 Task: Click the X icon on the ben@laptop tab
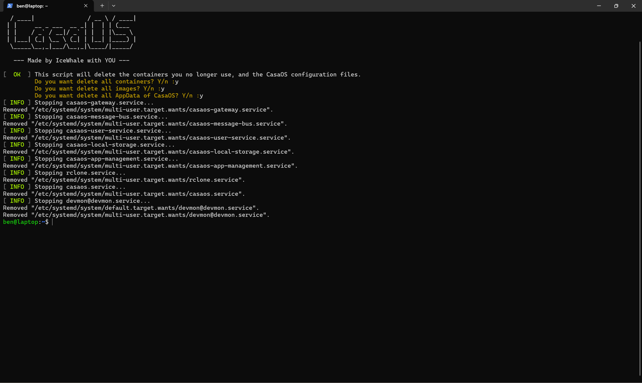coord(86,6)
